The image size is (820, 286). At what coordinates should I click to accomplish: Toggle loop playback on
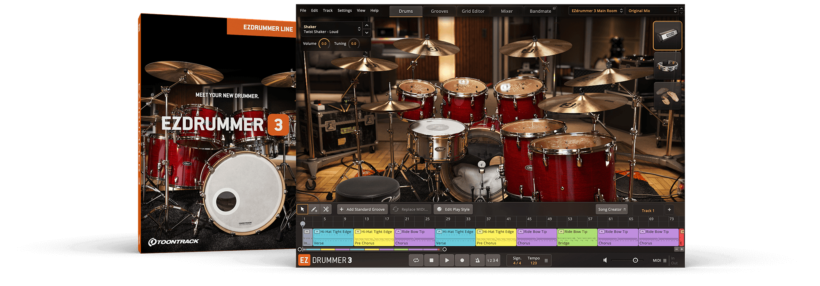416,260
